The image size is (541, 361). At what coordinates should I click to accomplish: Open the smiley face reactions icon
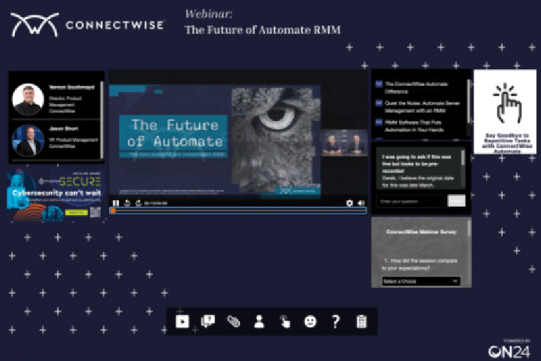[310, 321]
